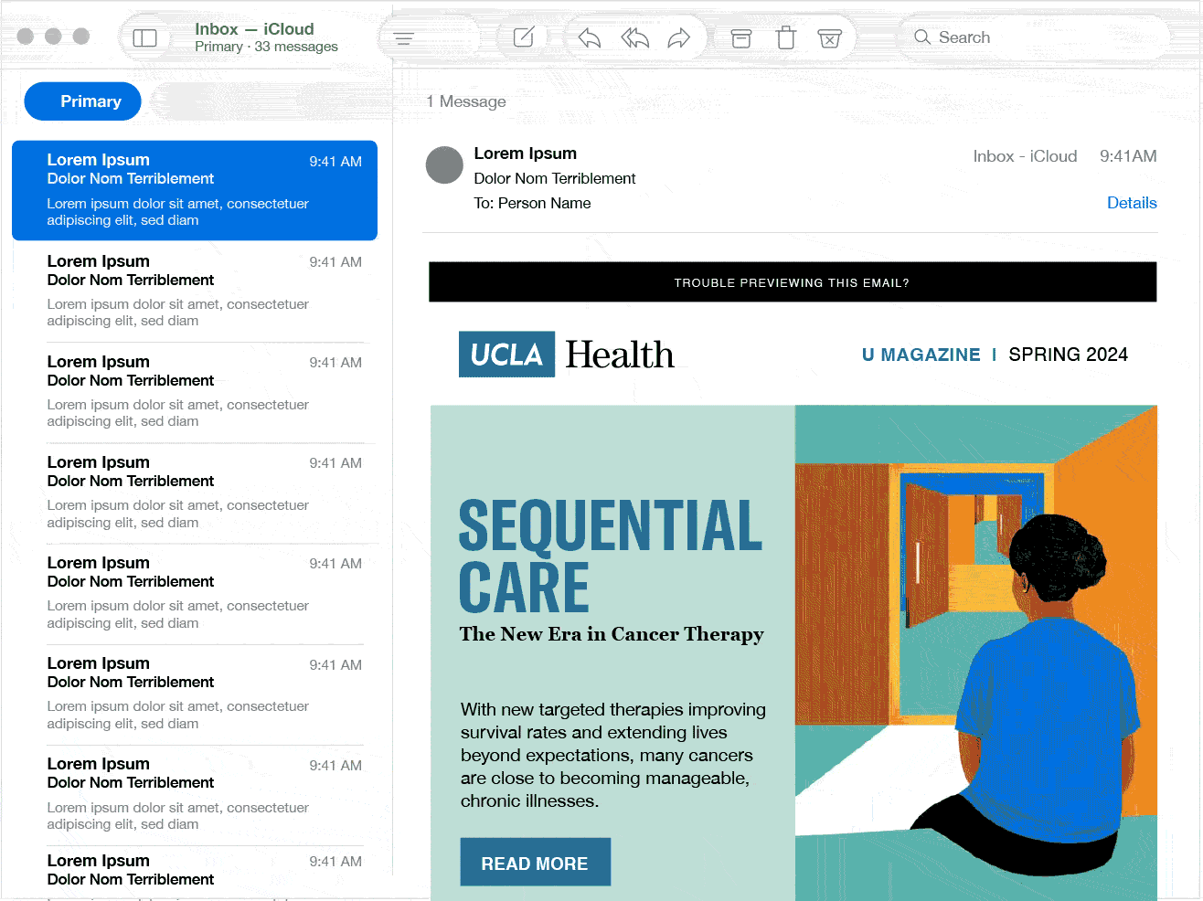Select the second Lorem Ipsum message

point(195,290)
